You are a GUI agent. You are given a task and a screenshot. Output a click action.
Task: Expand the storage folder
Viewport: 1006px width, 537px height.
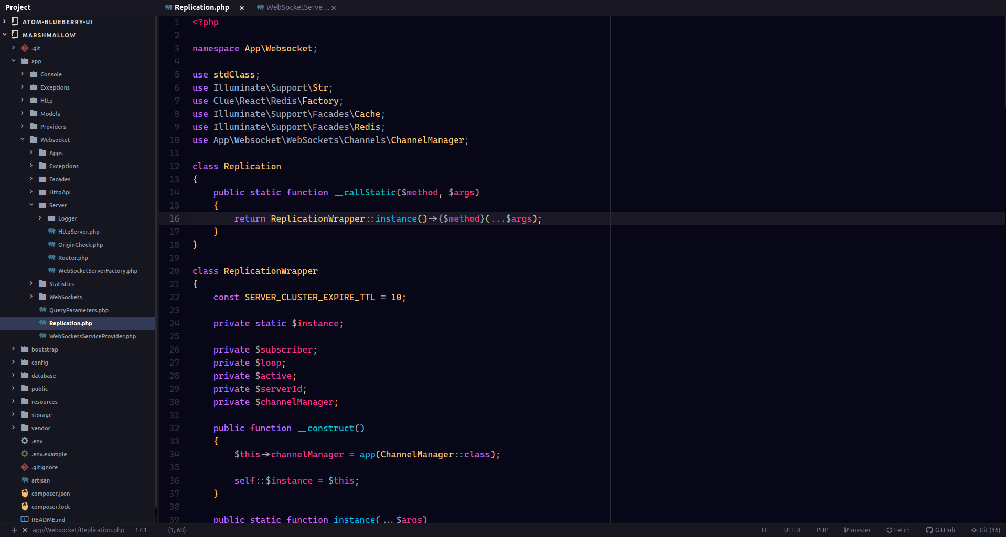point(14,414)
